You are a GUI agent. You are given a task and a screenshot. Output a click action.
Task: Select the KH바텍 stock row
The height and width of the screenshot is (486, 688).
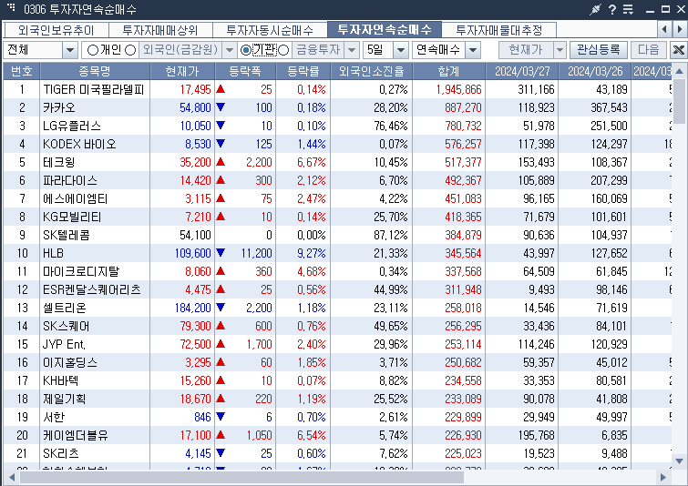[337, 380]
